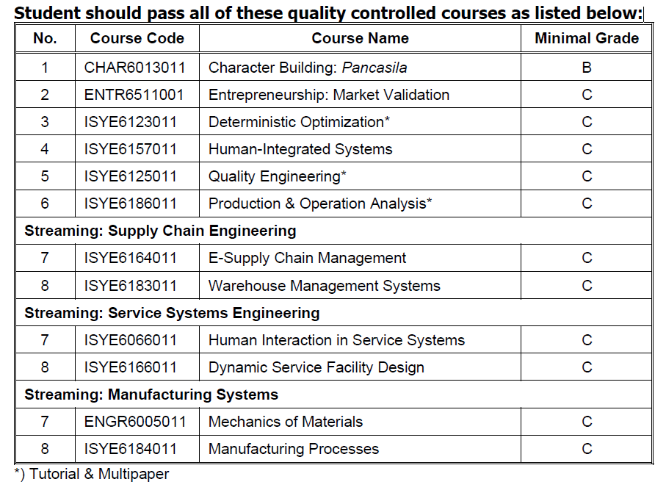Select Production & Operation Analysis* text

[x=320, y=203]
